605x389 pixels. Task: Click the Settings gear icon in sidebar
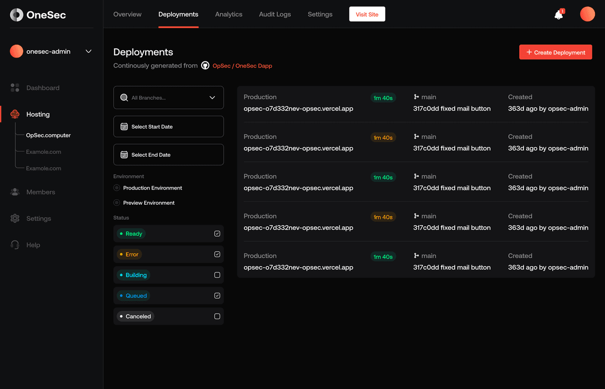click(15, 219)
